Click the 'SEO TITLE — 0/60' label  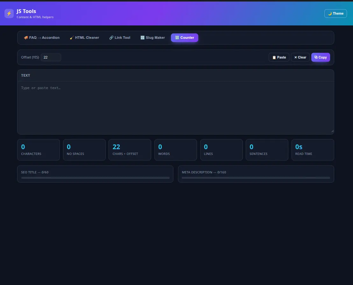35,172
